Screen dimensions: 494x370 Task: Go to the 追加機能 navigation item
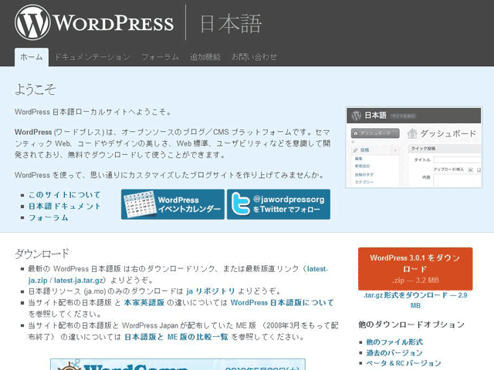pyautogui.click(x=205, y=57)
